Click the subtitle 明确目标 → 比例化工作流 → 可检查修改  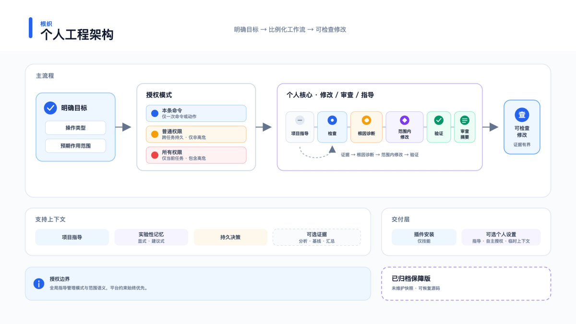pyautogui.click(x=290, y=29)
